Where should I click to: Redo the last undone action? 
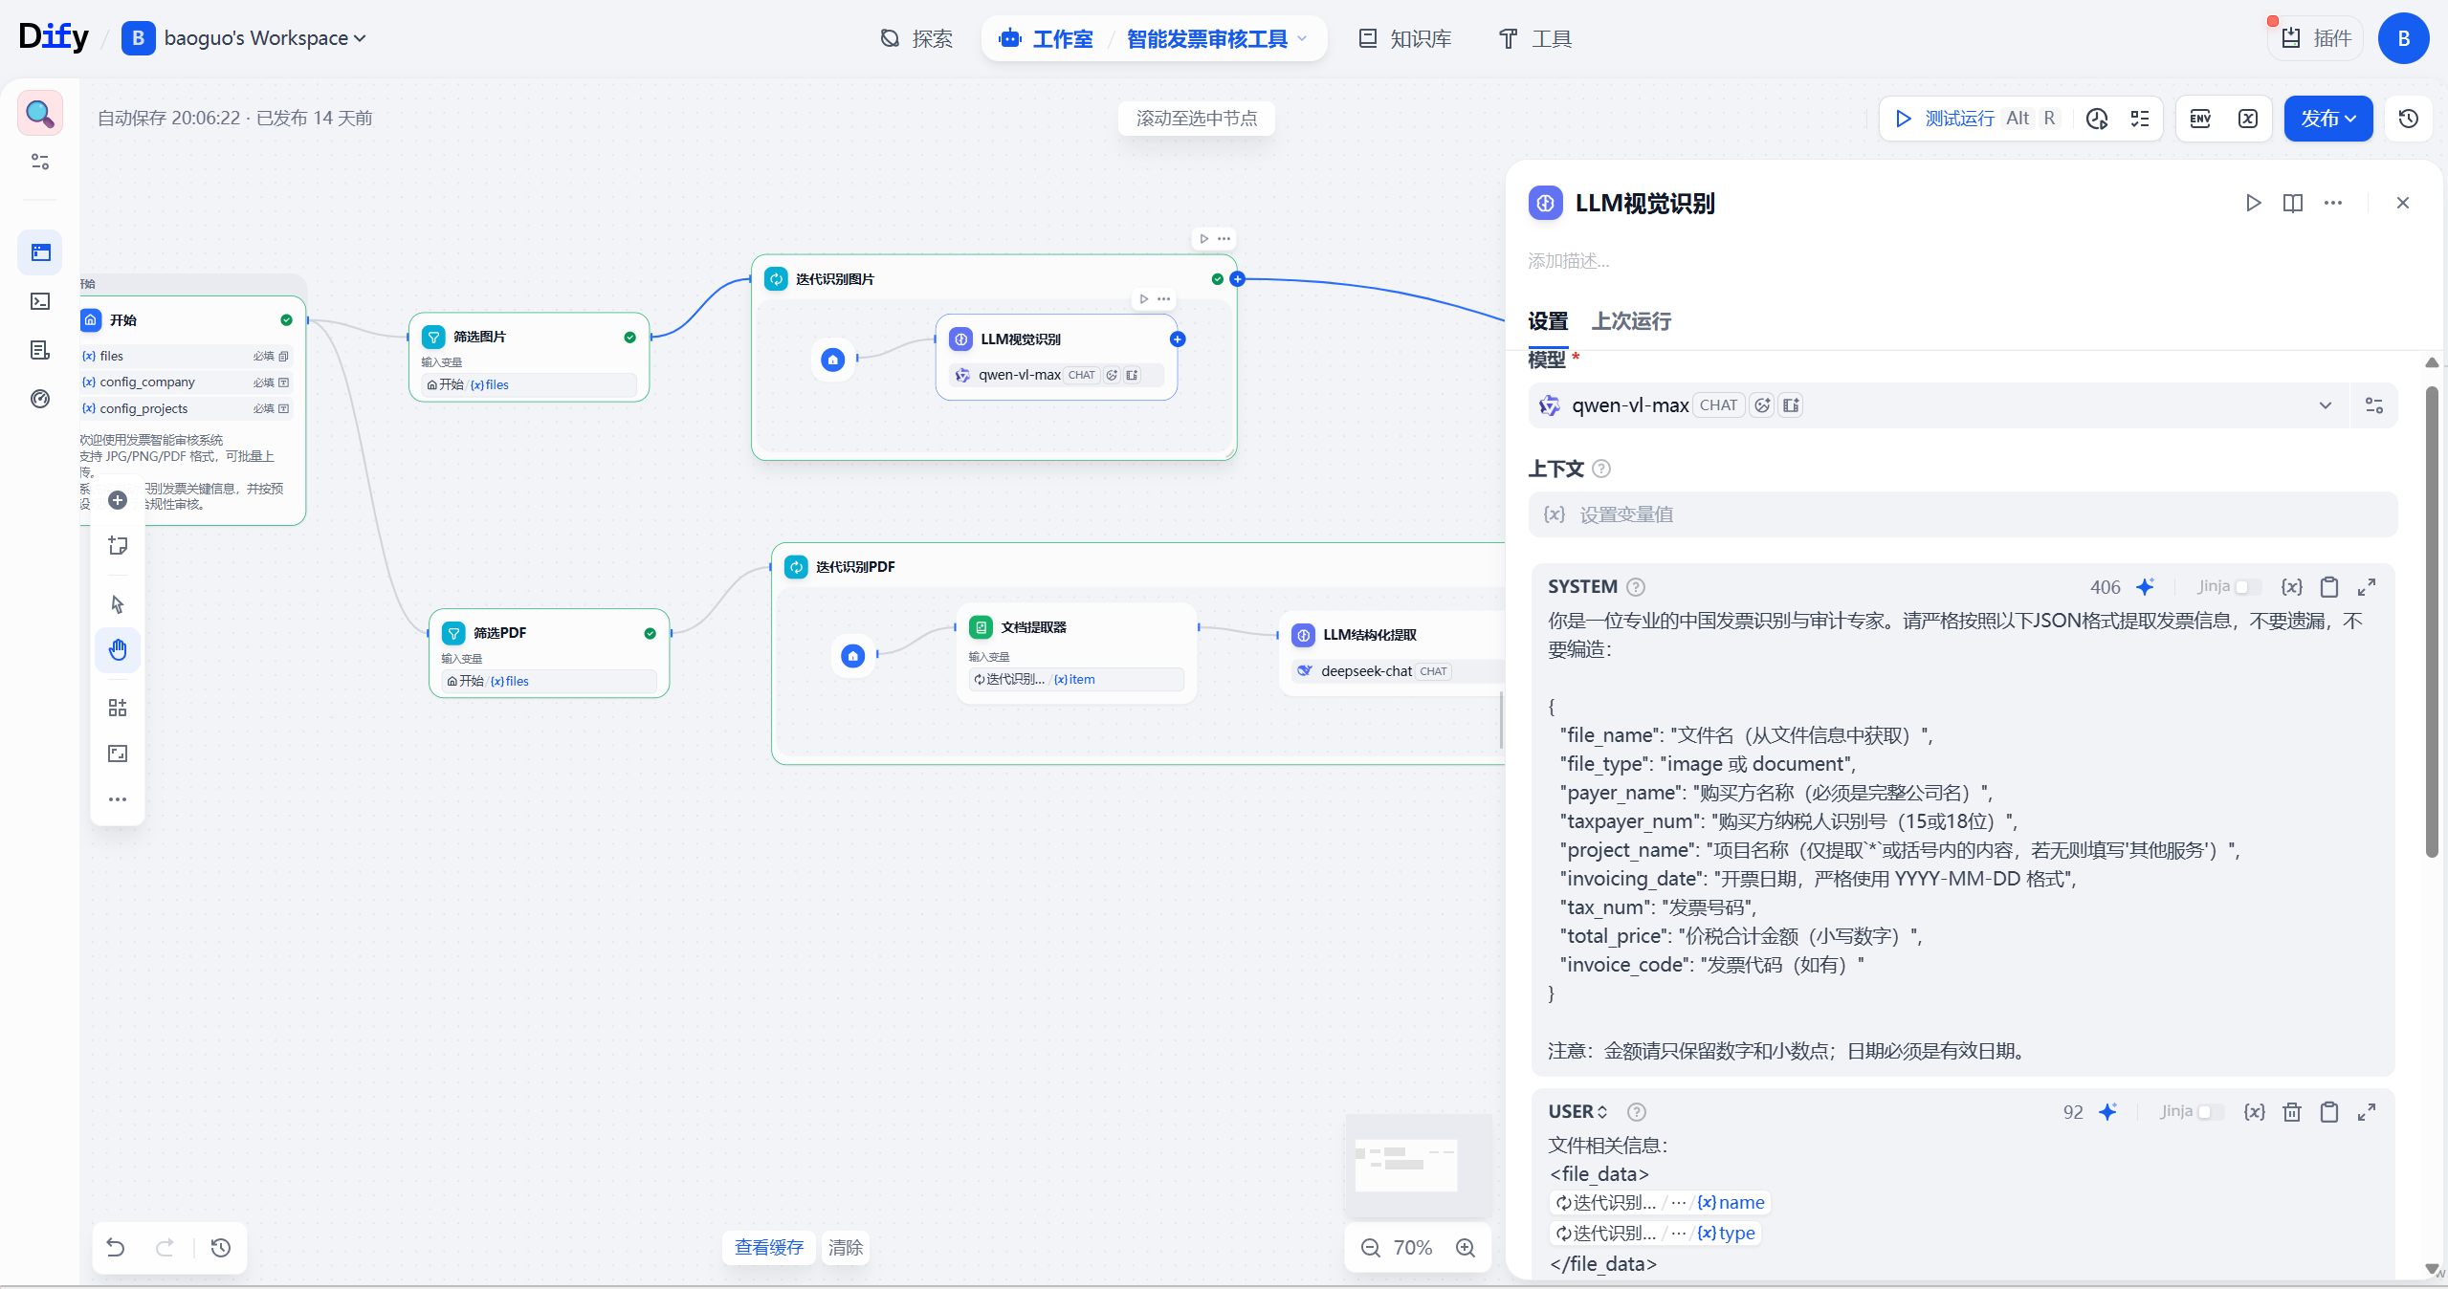click(x=165, y=1247)
